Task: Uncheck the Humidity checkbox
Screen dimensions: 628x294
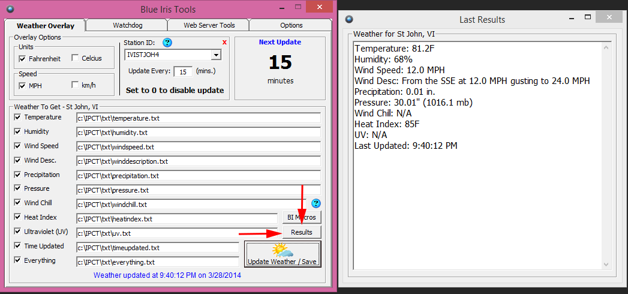Action: coord(17,131)
